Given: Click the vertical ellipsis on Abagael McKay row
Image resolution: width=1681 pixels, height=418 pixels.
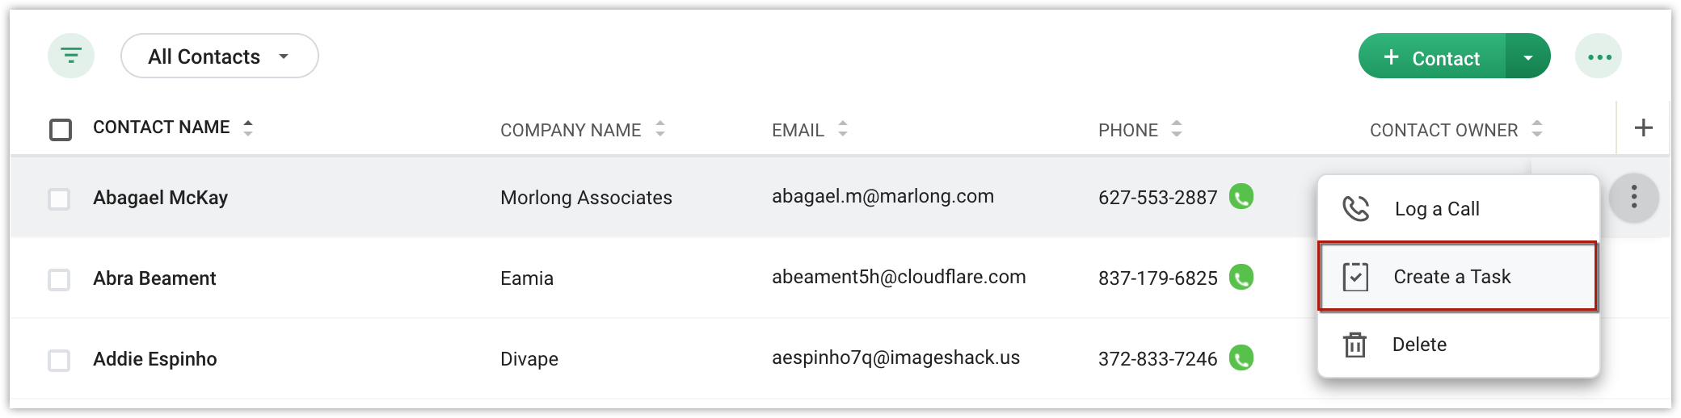Looking at the screenshot, I should pos(1634,197).
